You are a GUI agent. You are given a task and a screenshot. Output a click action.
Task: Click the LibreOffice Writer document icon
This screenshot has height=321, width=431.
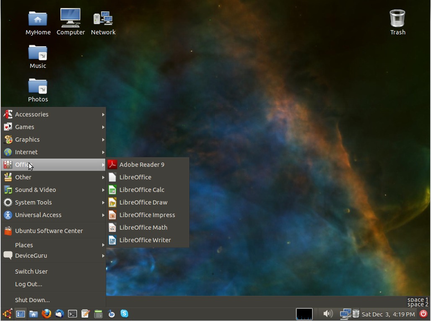click(x=112, y=240)
